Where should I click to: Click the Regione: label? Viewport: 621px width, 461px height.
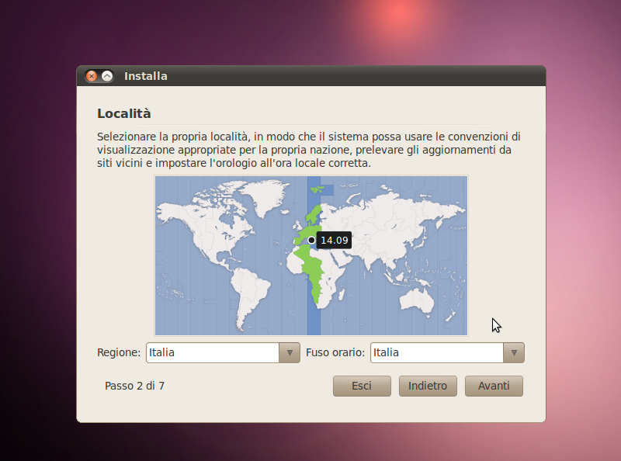pyautogui.click(x=119, y=352)
